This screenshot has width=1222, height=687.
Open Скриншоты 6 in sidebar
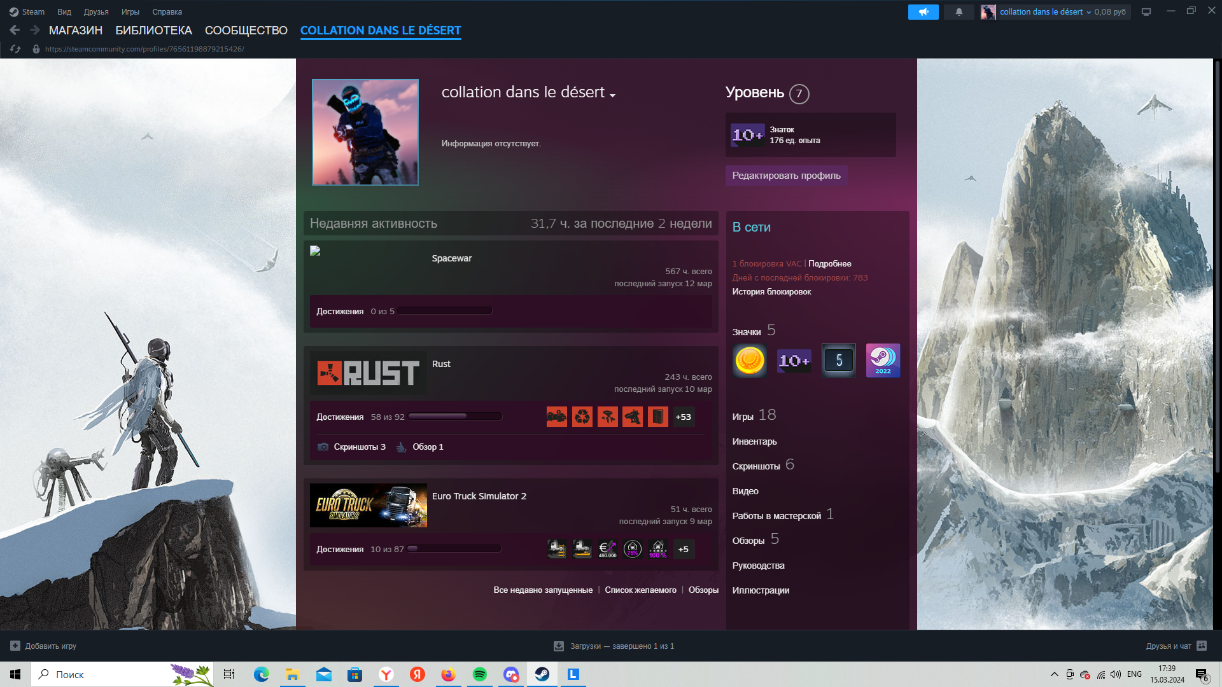(x=763, y=465)
